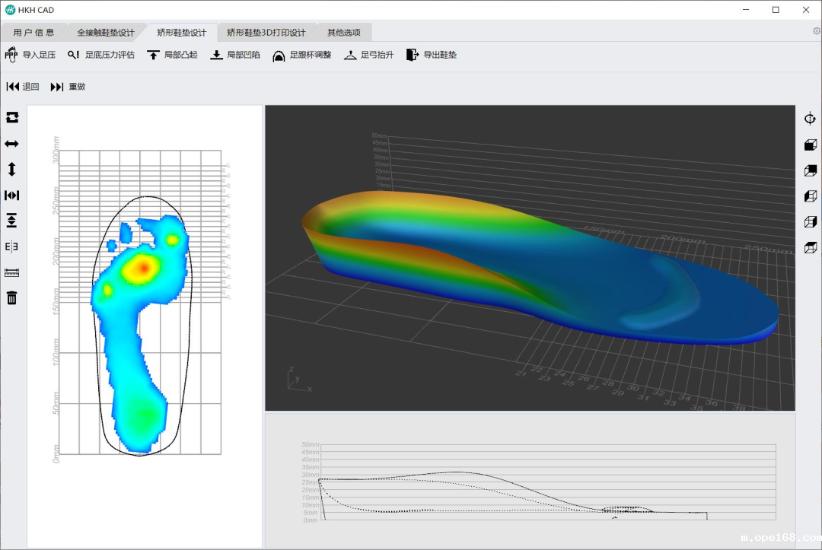822x550 pixels.
Task: Click the horizontal scale-width icon
Action: 11,196
